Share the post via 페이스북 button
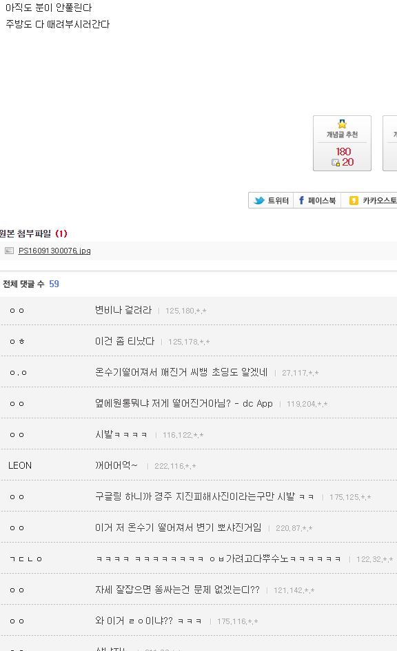 click(x=317, y=200)
